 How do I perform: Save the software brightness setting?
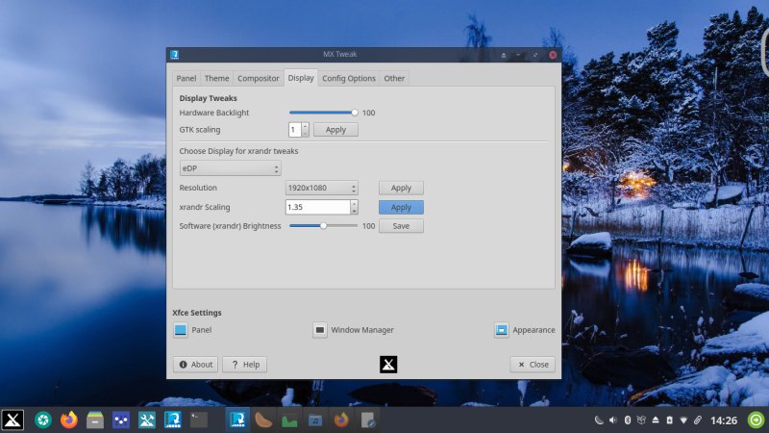point(401,226)
